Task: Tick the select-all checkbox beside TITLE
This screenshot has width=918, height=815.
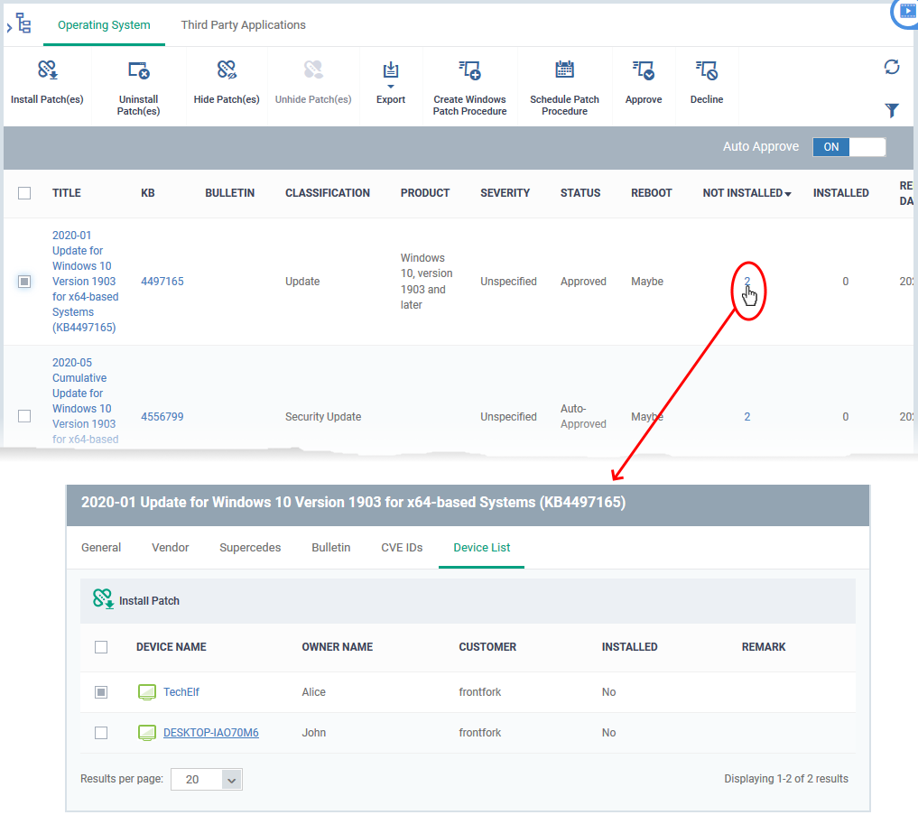Action: pos(24,193)
